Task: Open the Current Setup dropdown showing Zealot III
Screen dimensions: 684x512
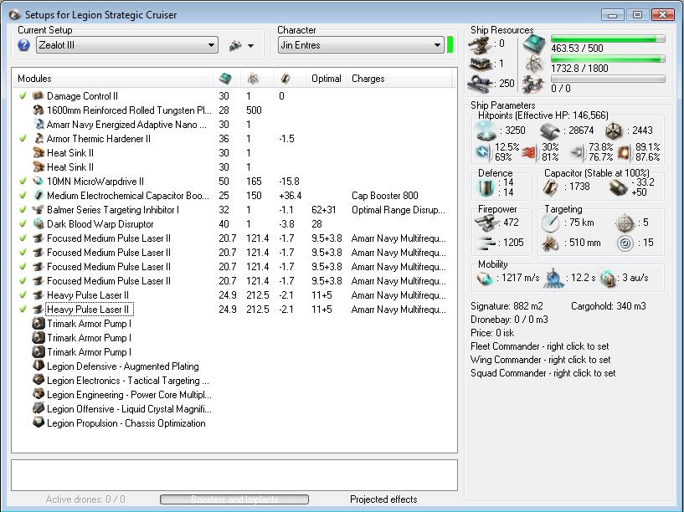Action: [x=126, y=45]
